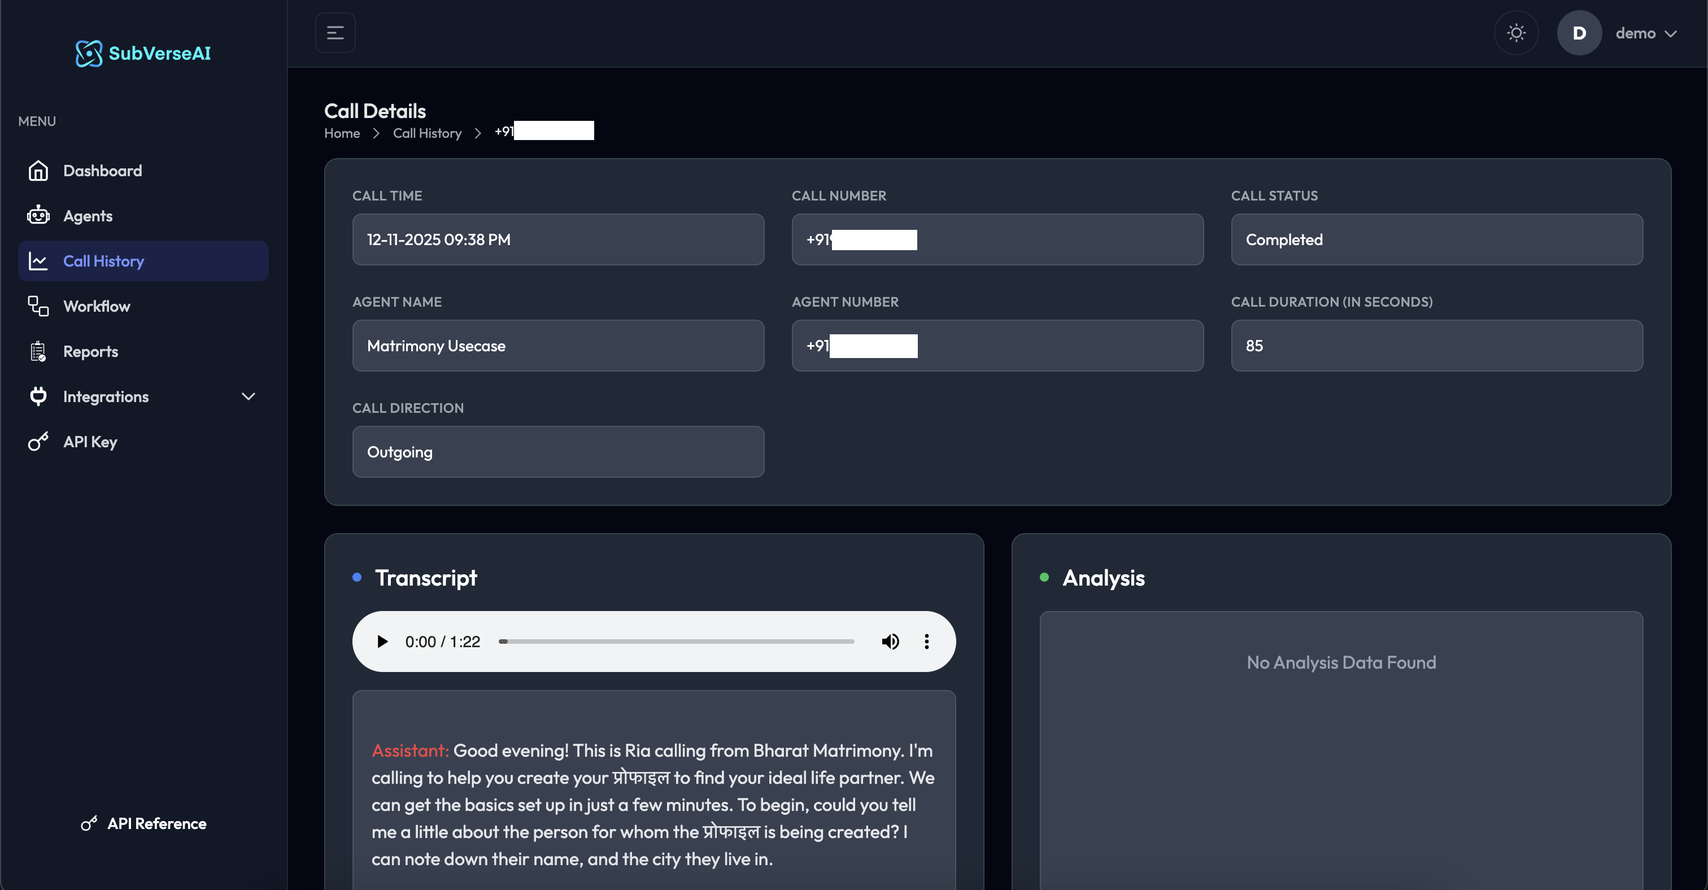Select Call History in sidebar menu
Viewport: 1708px width, 890px height.
[104, 261]
